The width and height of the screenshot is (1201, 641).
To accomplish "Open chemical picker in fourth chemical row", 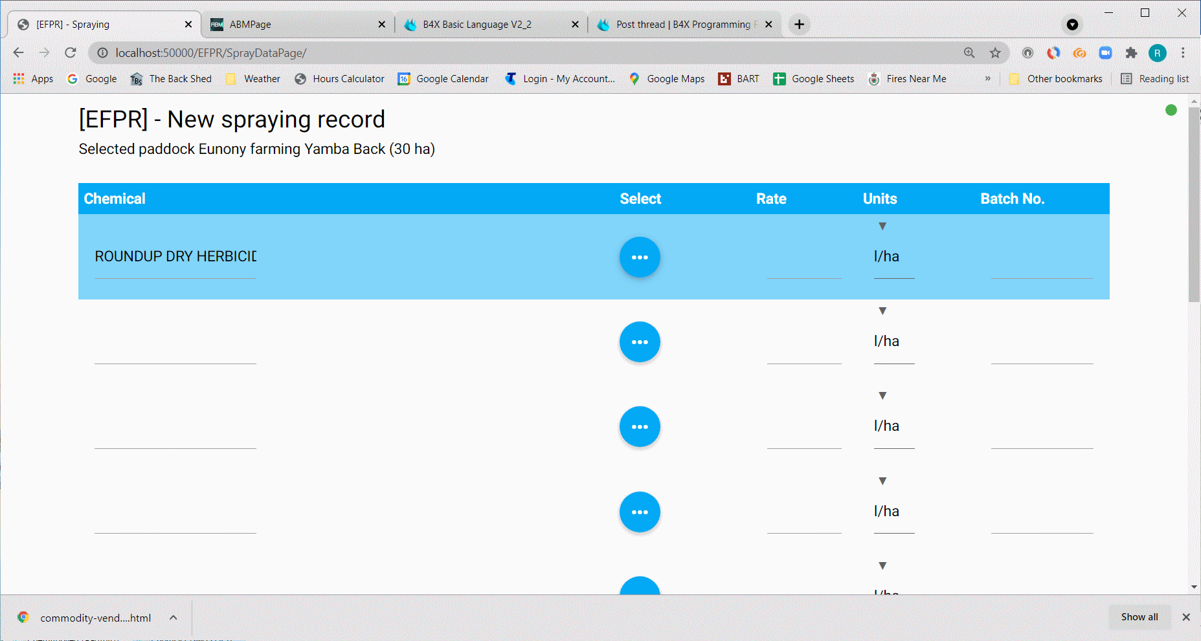I will click(x=640, y=512).
